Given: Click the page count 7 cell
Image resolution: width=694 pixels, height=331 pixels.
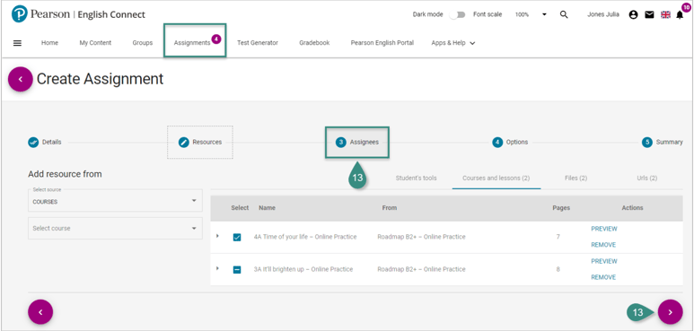Looking at the screenshot, I should click(x=558, y=237).
